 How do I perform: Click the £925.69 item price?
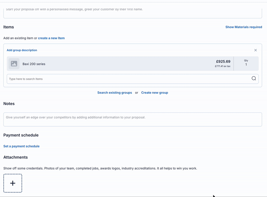click(223, 62)
